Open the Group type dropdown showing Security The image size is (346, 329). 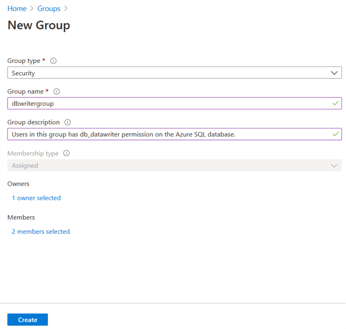click(170, 73)
